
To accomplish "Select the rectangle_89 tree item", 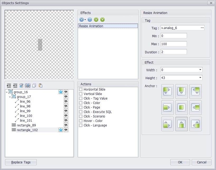I will 26,125.
